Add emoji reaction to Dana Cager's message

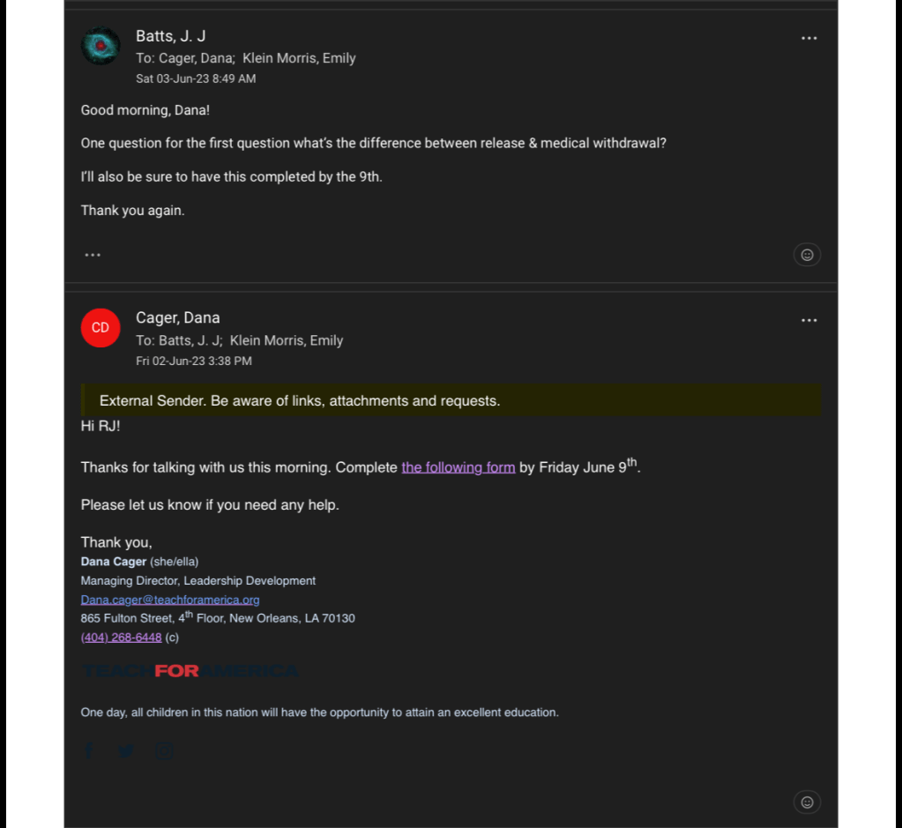tap(807, 802)
